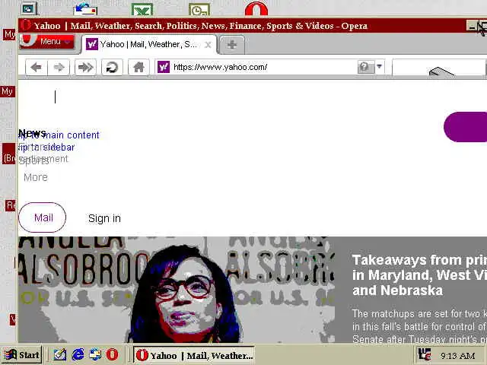
Task: Click the notepad quick launch icon
Action: 60,354
